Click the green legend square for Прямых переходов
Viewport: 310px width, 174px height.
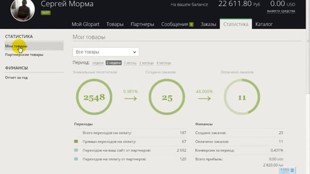tap(76, 142)
